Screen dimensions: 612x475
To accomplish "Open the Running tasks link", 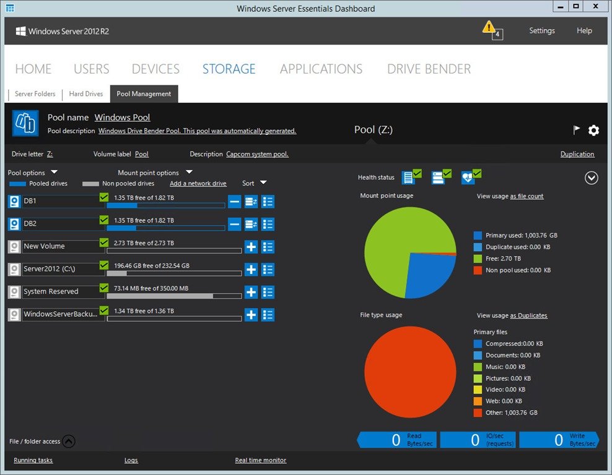I will click(33, 460).
